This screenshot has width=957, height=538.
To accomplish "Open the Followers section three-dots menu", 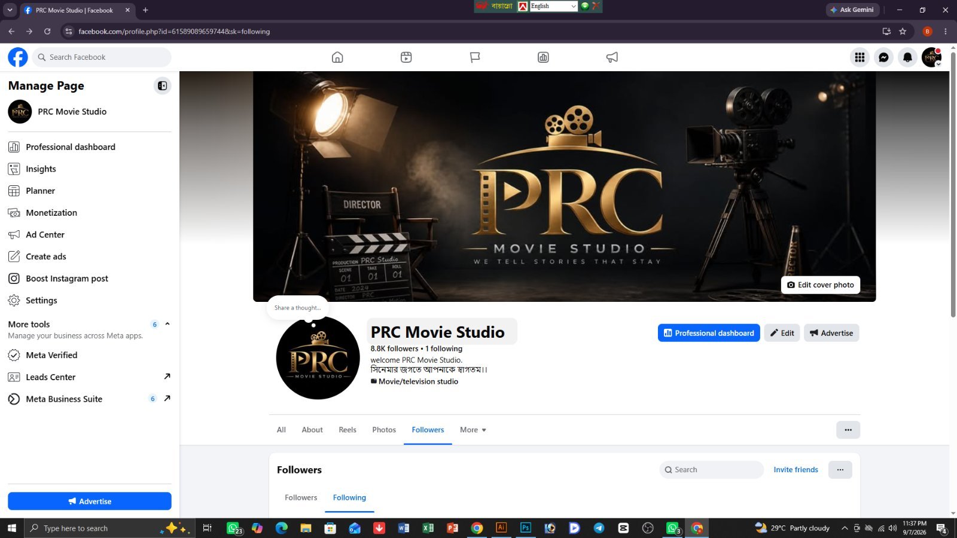I will pos(840,470).
